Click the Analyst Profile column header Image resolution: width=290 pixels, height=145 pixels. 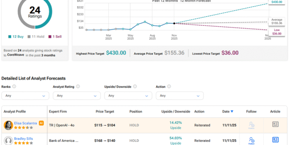click(15, 111)
